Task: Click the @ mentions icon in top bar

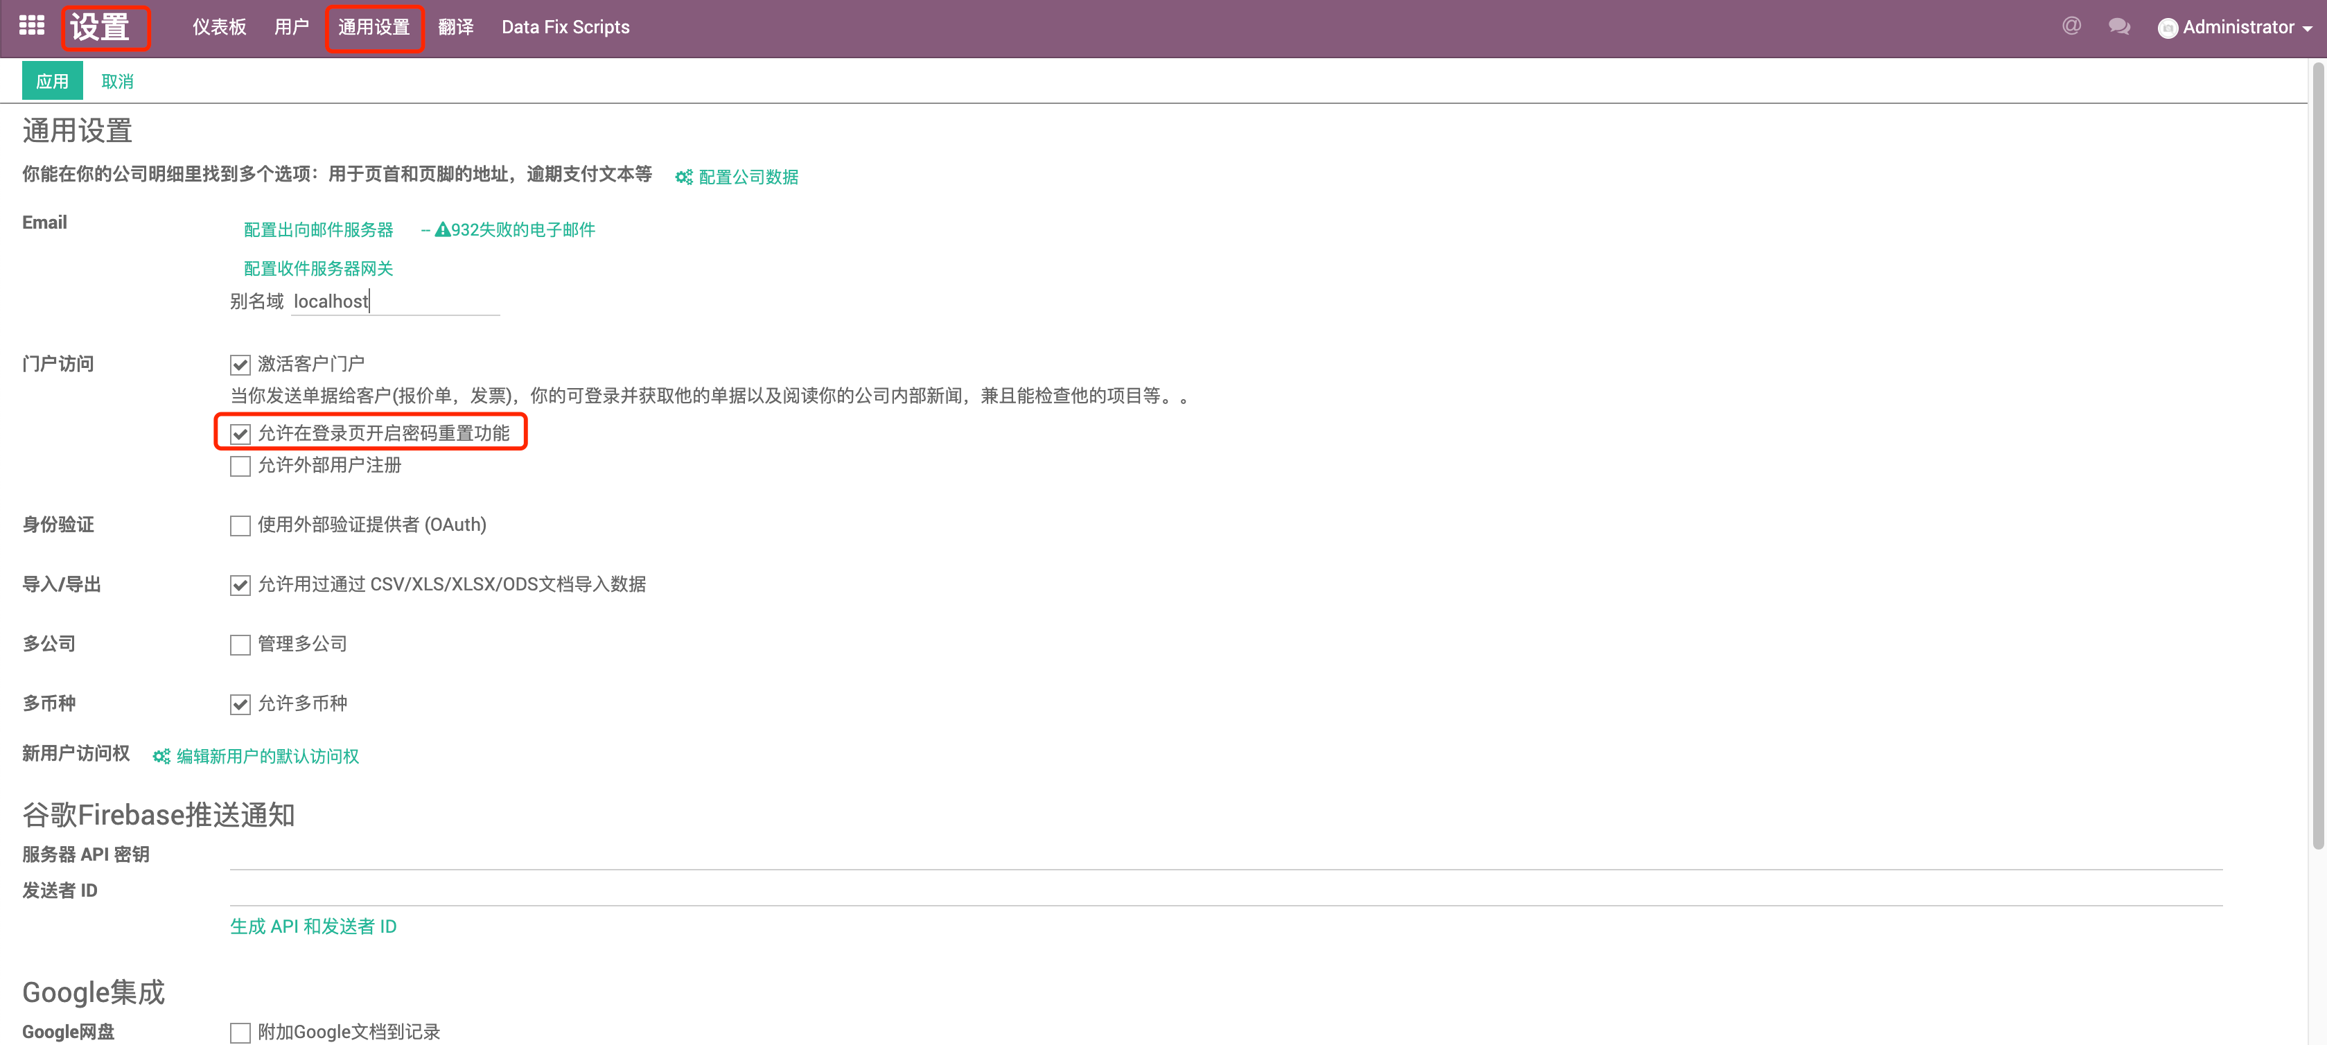Action: point(2071,25)
